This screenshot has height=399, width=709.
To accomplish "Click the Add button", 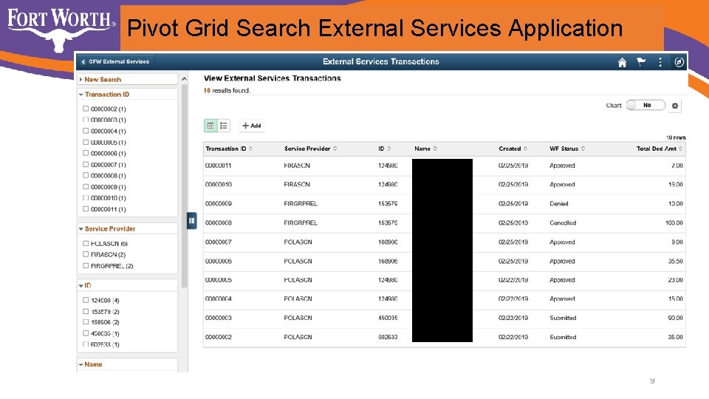I will click(x=251, y=126).
